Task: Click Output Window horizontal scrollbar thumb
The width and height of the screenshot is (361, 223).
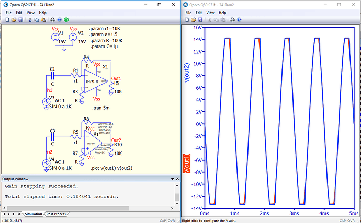Action: (68, 208)
